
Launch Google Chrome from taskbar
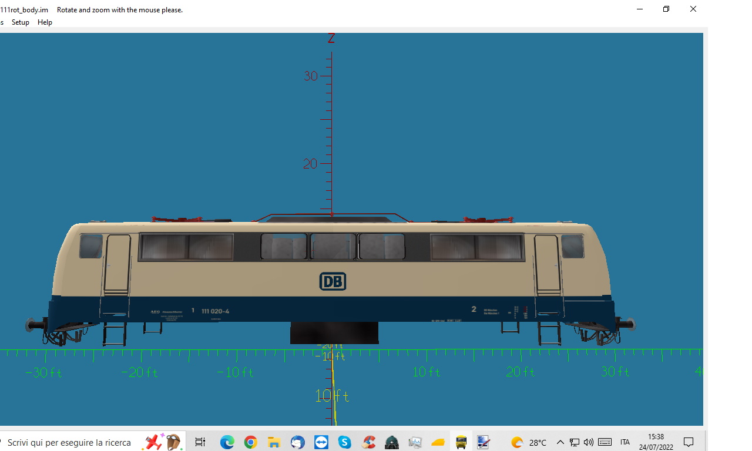pos(251,442)
